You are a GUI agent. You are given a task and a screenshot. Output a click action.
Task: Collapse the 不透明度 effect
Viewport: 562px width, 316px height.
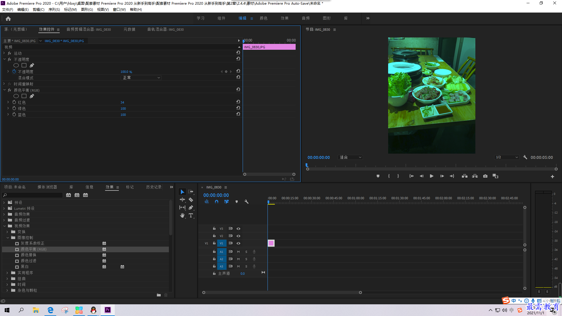click(x=4, y=59)
